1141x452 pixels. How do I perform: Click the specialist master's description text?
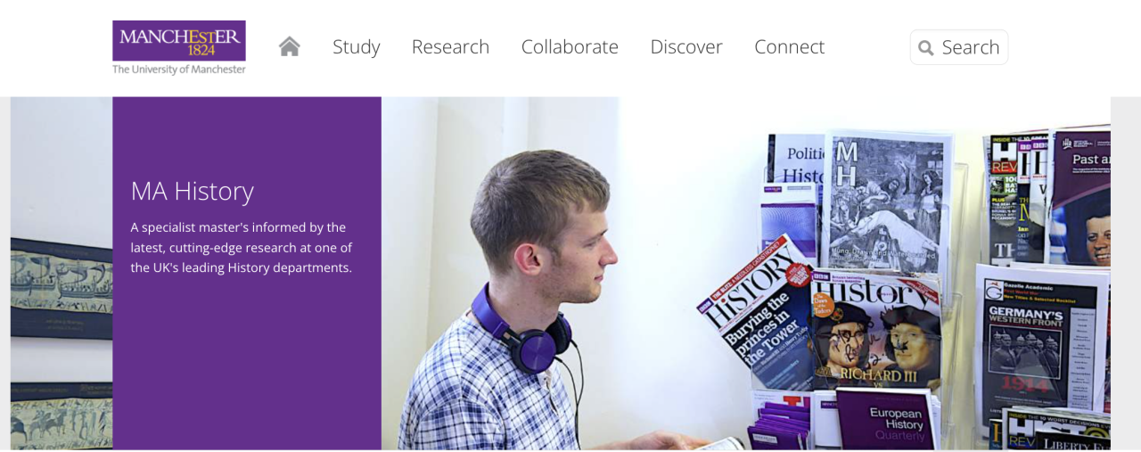(x=242, y=247)
